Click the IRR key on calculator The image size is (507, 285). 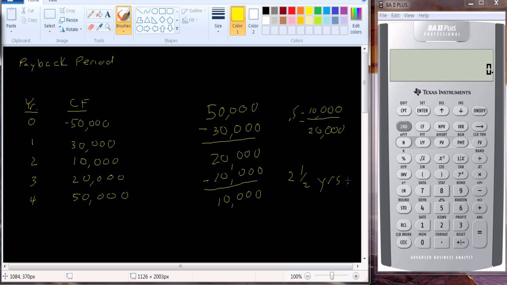click(x=461, y=127)
